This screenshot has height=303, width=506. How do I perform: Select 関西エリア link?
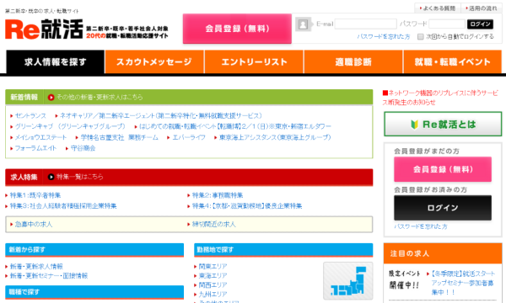tap(213, 285)
